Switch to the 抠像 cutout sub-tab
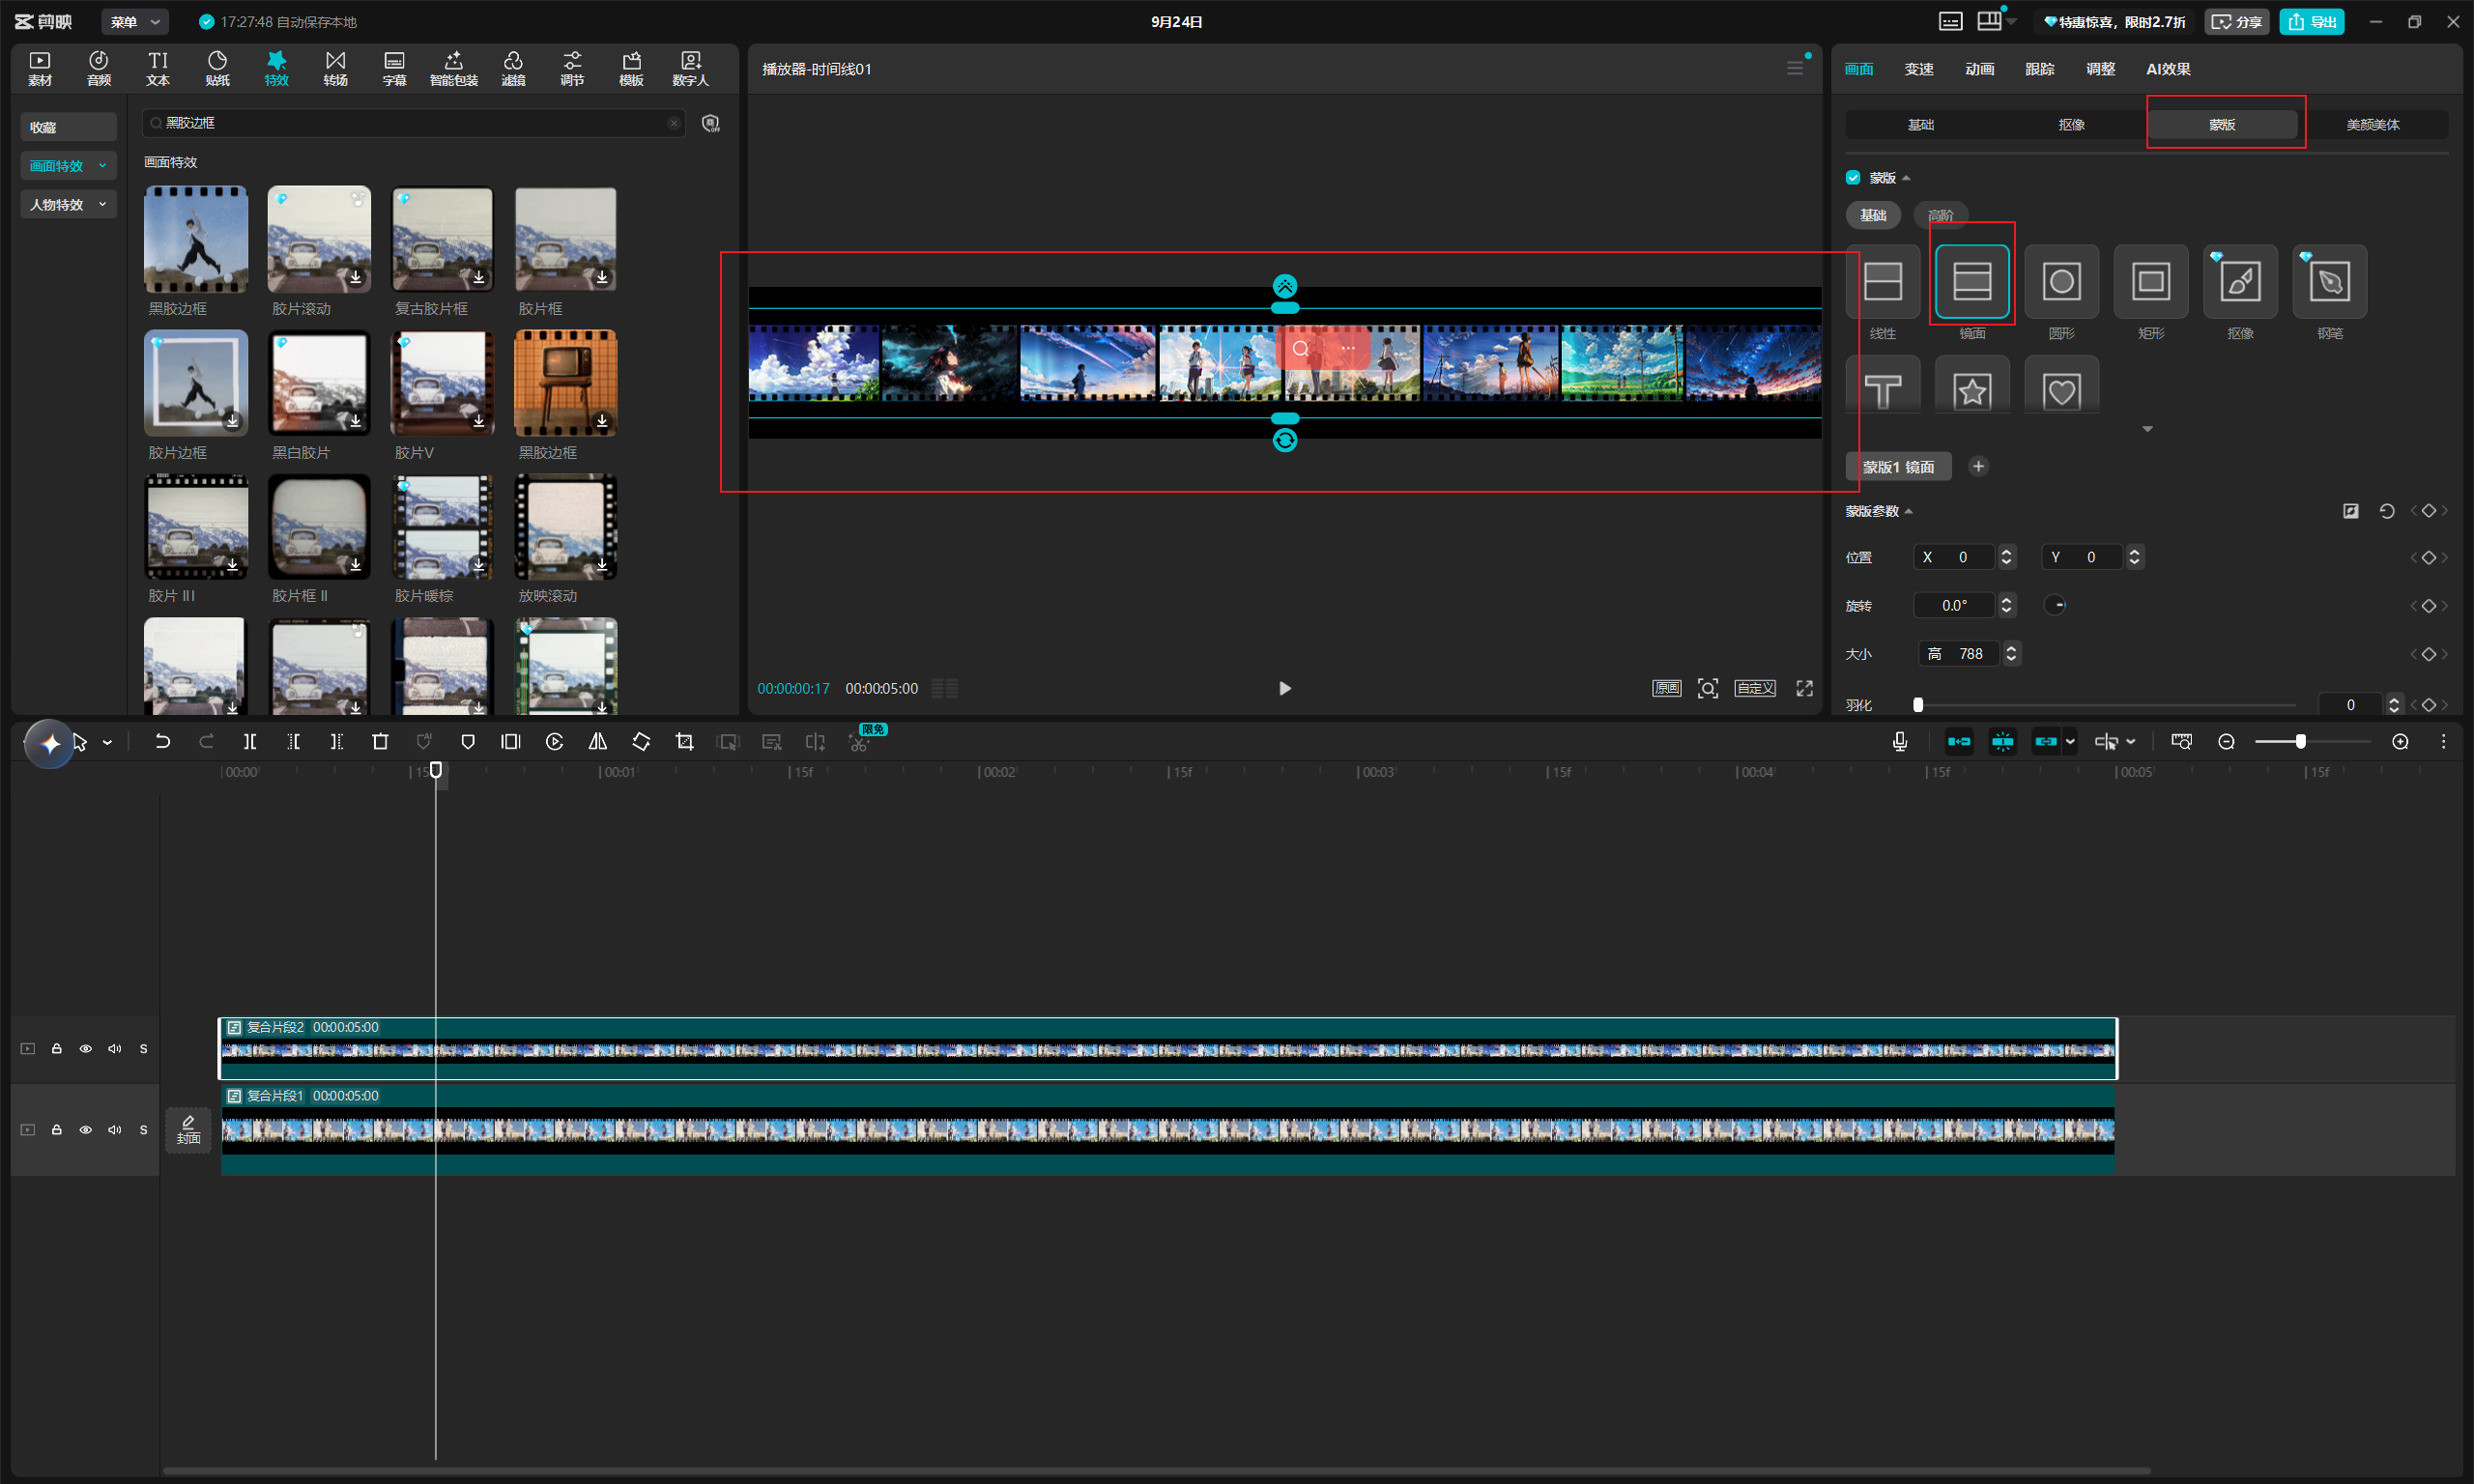 coord(2071,125)
